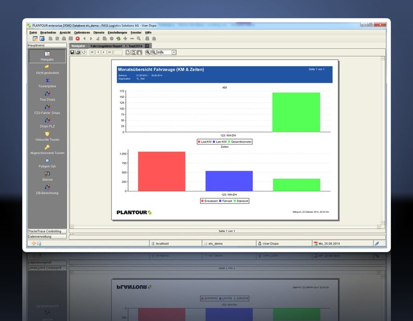Click the green Gesamtkilometer bar in KM chart
The height and width of the screenshot is (321, 413).
point(296,112)
